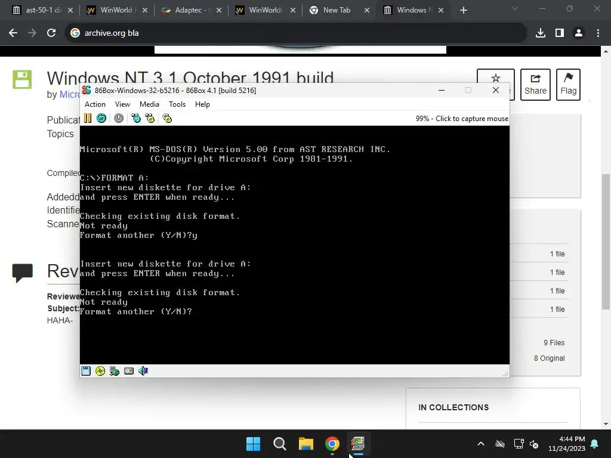Click the Chrome taskbar icon

click(332, 444)
